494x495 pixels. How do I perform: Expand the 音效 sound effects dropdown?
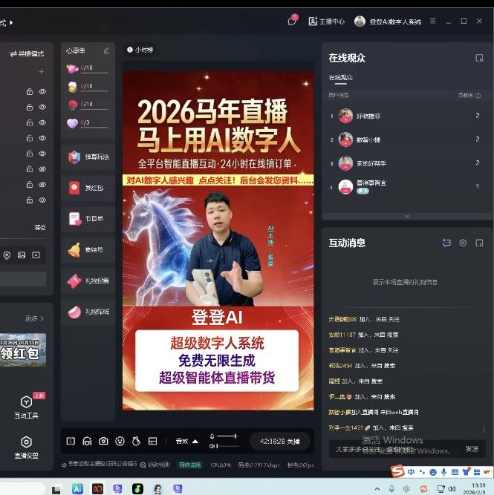[186, 441]
